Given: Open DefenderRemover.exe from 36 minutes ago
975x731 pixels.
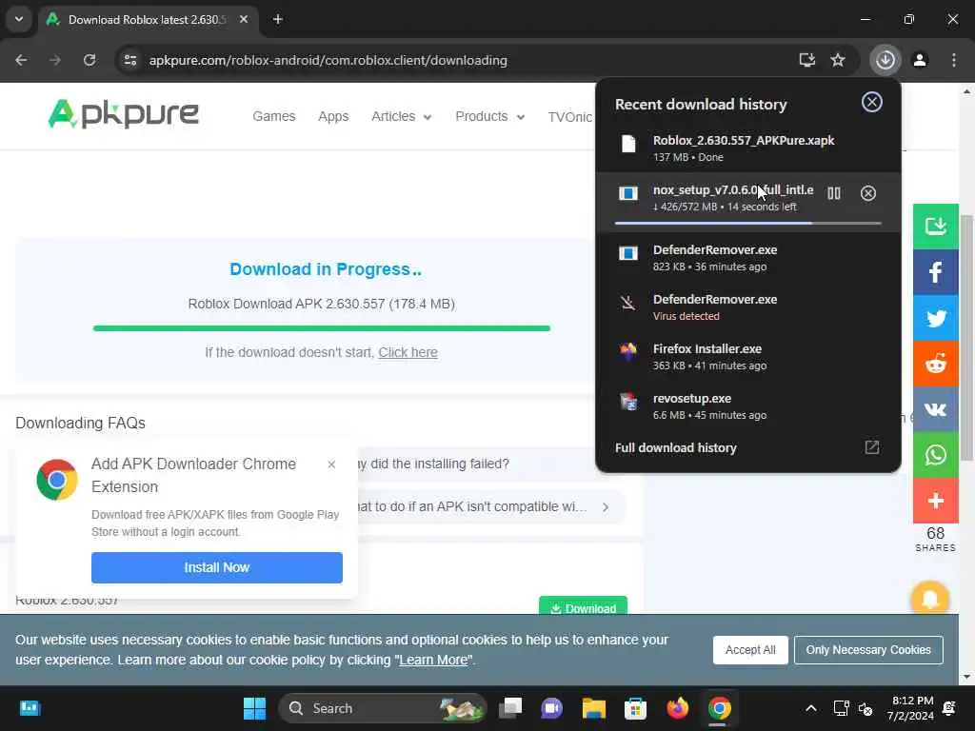Looking at the screenshot, I should (x=748, y=257).
